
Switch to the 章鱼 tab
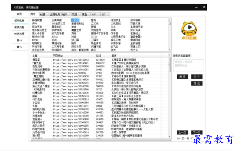tap(86, 15)
